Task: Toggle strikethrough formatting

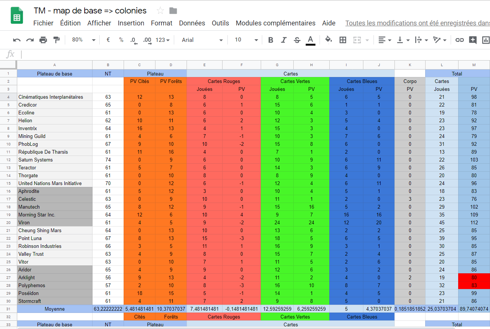Action: 297,40
